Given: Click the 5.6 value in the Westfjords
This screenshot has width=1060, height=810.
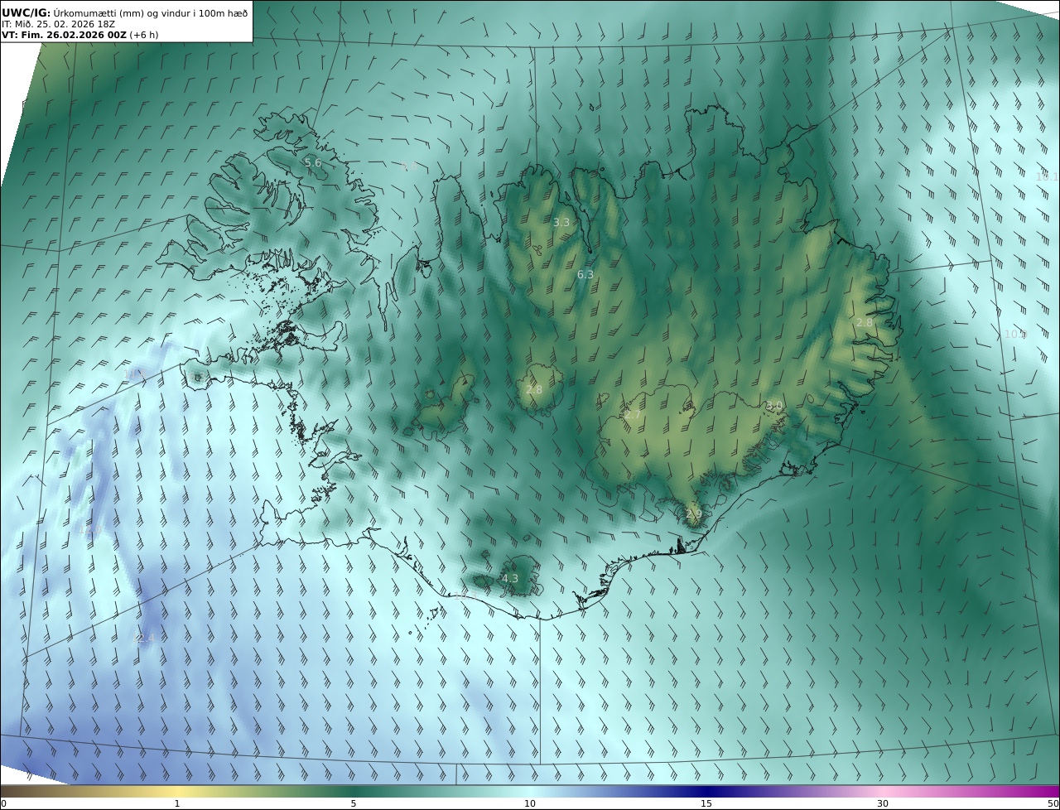Looking at the screenshot, I should (x=312, y=163).
